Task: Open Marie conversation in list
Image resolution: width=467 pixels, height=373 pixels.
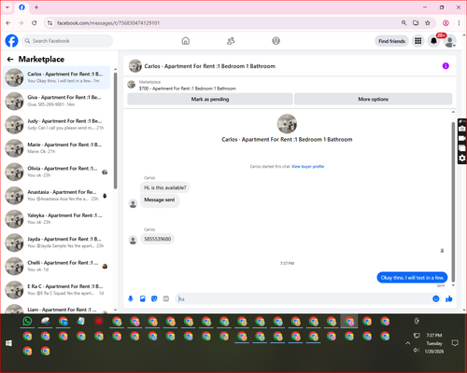Action: tap(57, 148)
